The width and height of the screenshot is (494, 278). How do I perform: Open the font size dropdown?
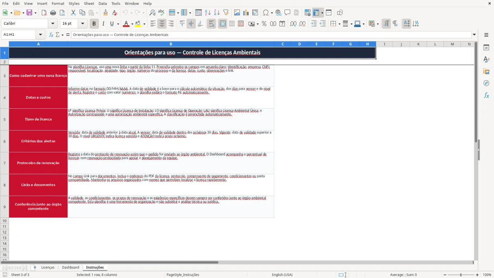tap(83, 24)
